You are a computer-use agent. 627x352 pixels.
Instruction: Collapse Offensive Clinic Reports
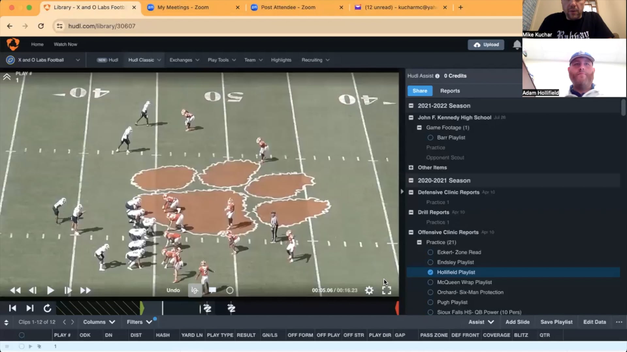click(411, 232)
